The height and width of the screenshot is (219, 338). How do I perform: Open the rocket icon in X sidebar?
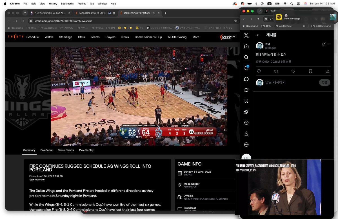(x=246, y=112)
